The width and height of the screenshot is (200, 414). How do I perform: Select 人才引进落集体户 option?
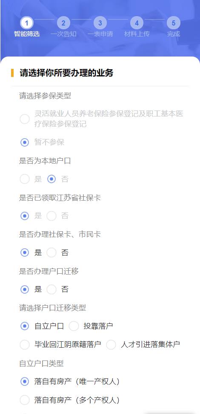click(111, 345)
